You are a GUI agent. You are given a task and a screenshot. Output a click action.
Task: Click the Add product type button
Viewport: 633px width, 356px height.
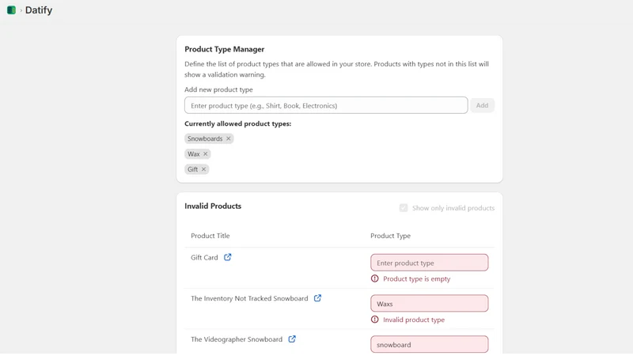tap(482, 105)
